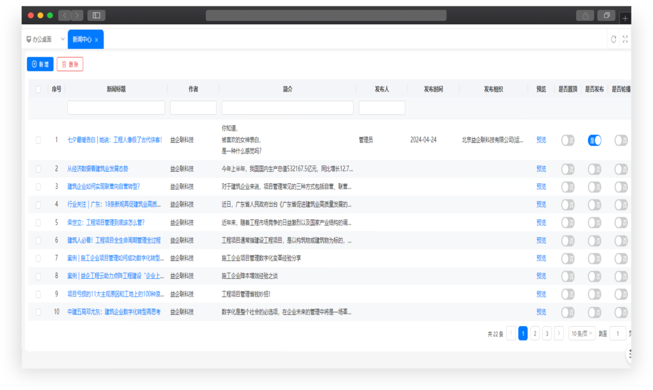Click 预览 link for row 1
The image size is (653, 390).
[541, 140]
